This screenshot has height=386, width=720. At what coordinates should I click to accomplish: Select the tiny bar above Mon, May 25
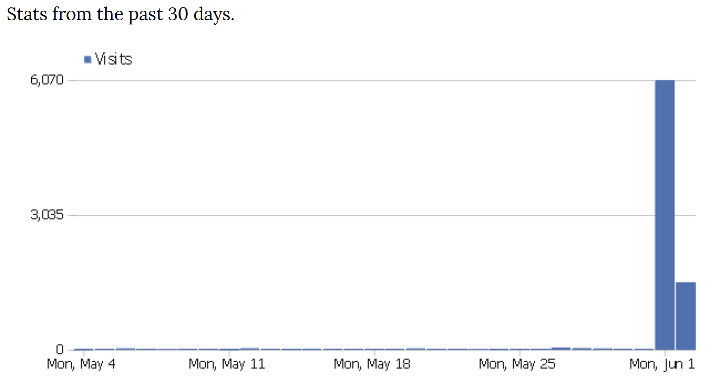pos(520,349)
